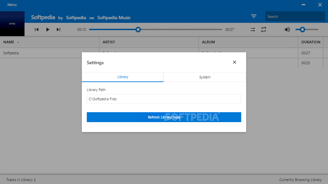
Task: Click Refresh Library Now button
Action: click(164, 117)
